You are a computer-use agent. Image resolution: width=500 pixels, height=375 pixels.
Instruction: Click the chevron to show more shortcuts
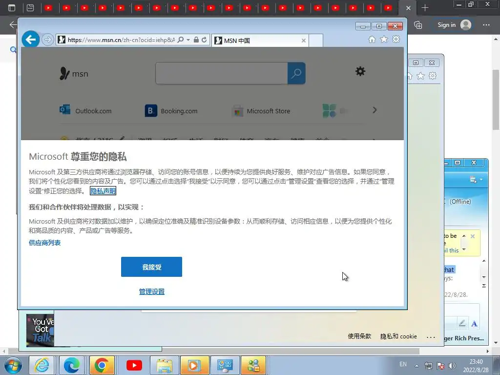pyautogui.click(x=375, y=110)
